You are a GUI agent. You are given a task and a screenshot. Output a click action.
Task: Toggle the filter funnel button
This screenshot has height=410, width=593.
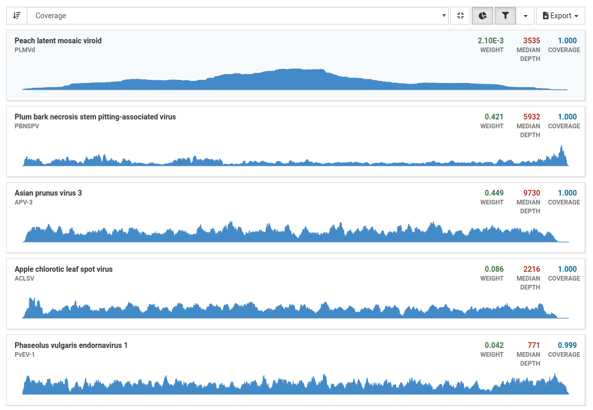[505, 16]
